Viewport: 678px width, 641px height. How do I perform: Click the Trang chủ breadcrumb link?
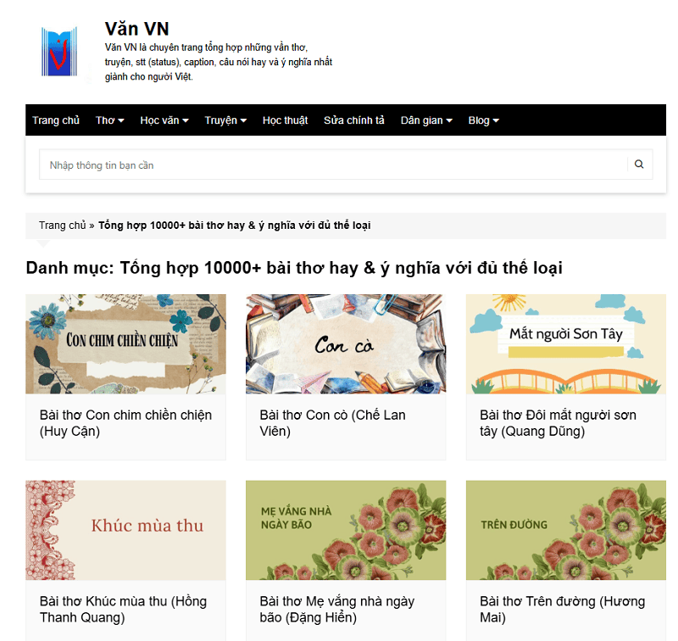(62, 226)
